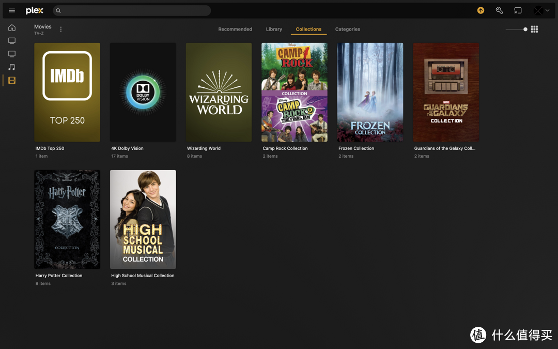Image resolution: width=558 pixels, height=349 pixels.
Task: Click 'High School Musical Collection' title link
Action: tap(143, 276)
